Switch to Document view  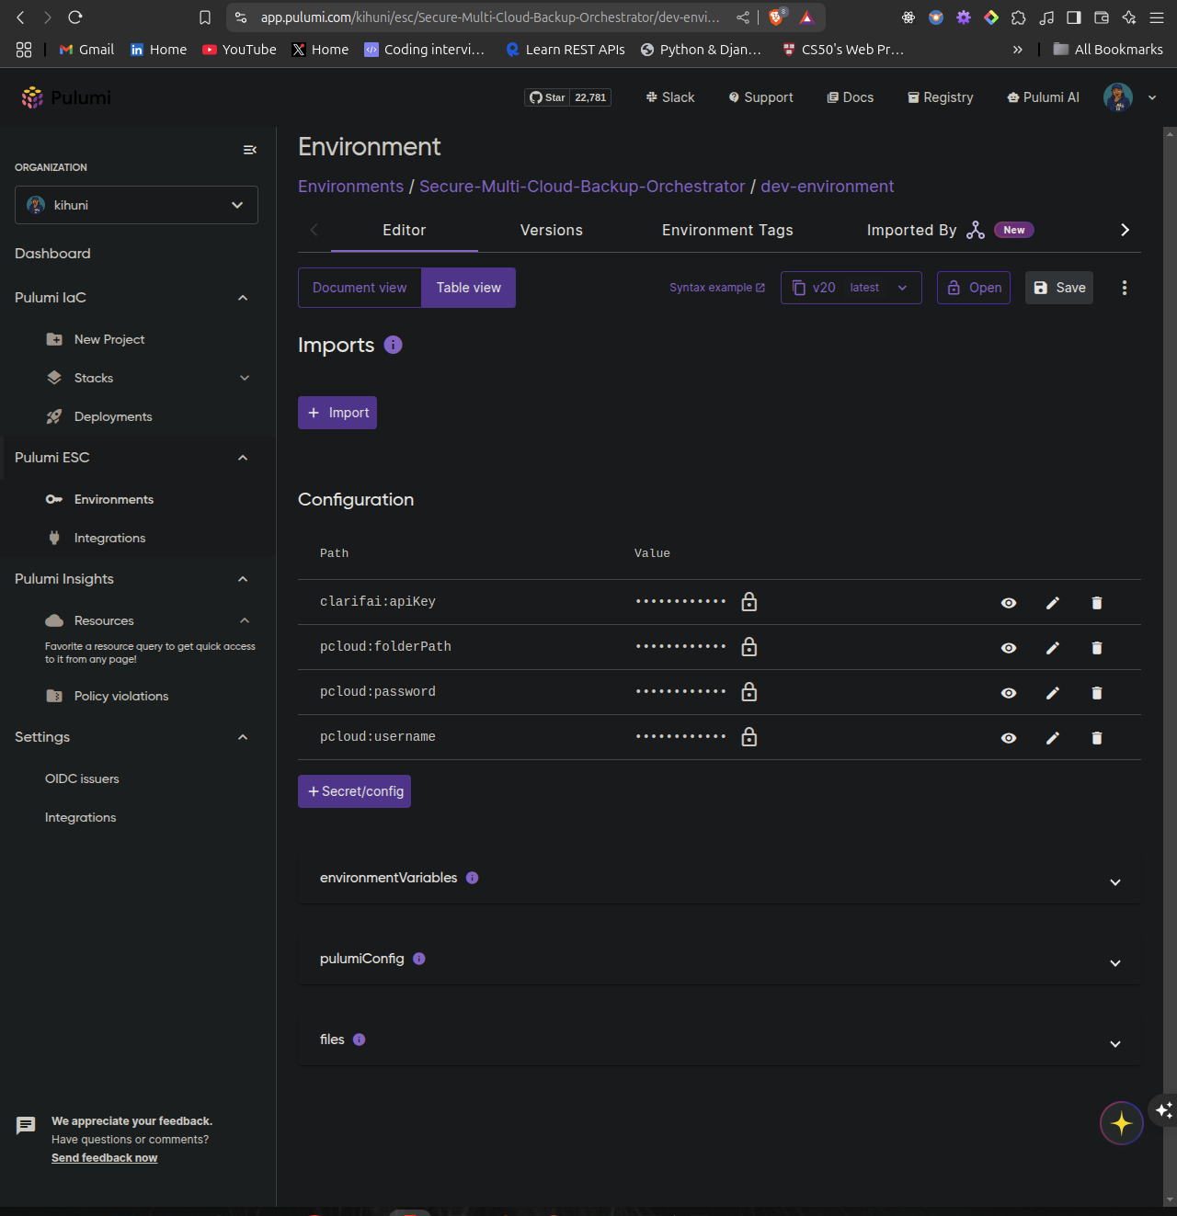coord(360,288)
